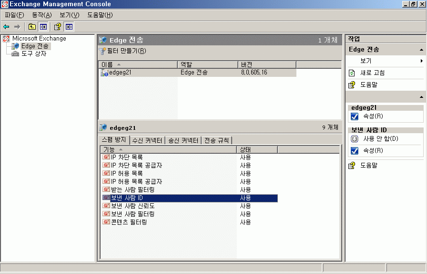Switch to the 전송 규칙 tab
Image resolution: width=427 pixels, height=274 pixels.
pos(217,140)
